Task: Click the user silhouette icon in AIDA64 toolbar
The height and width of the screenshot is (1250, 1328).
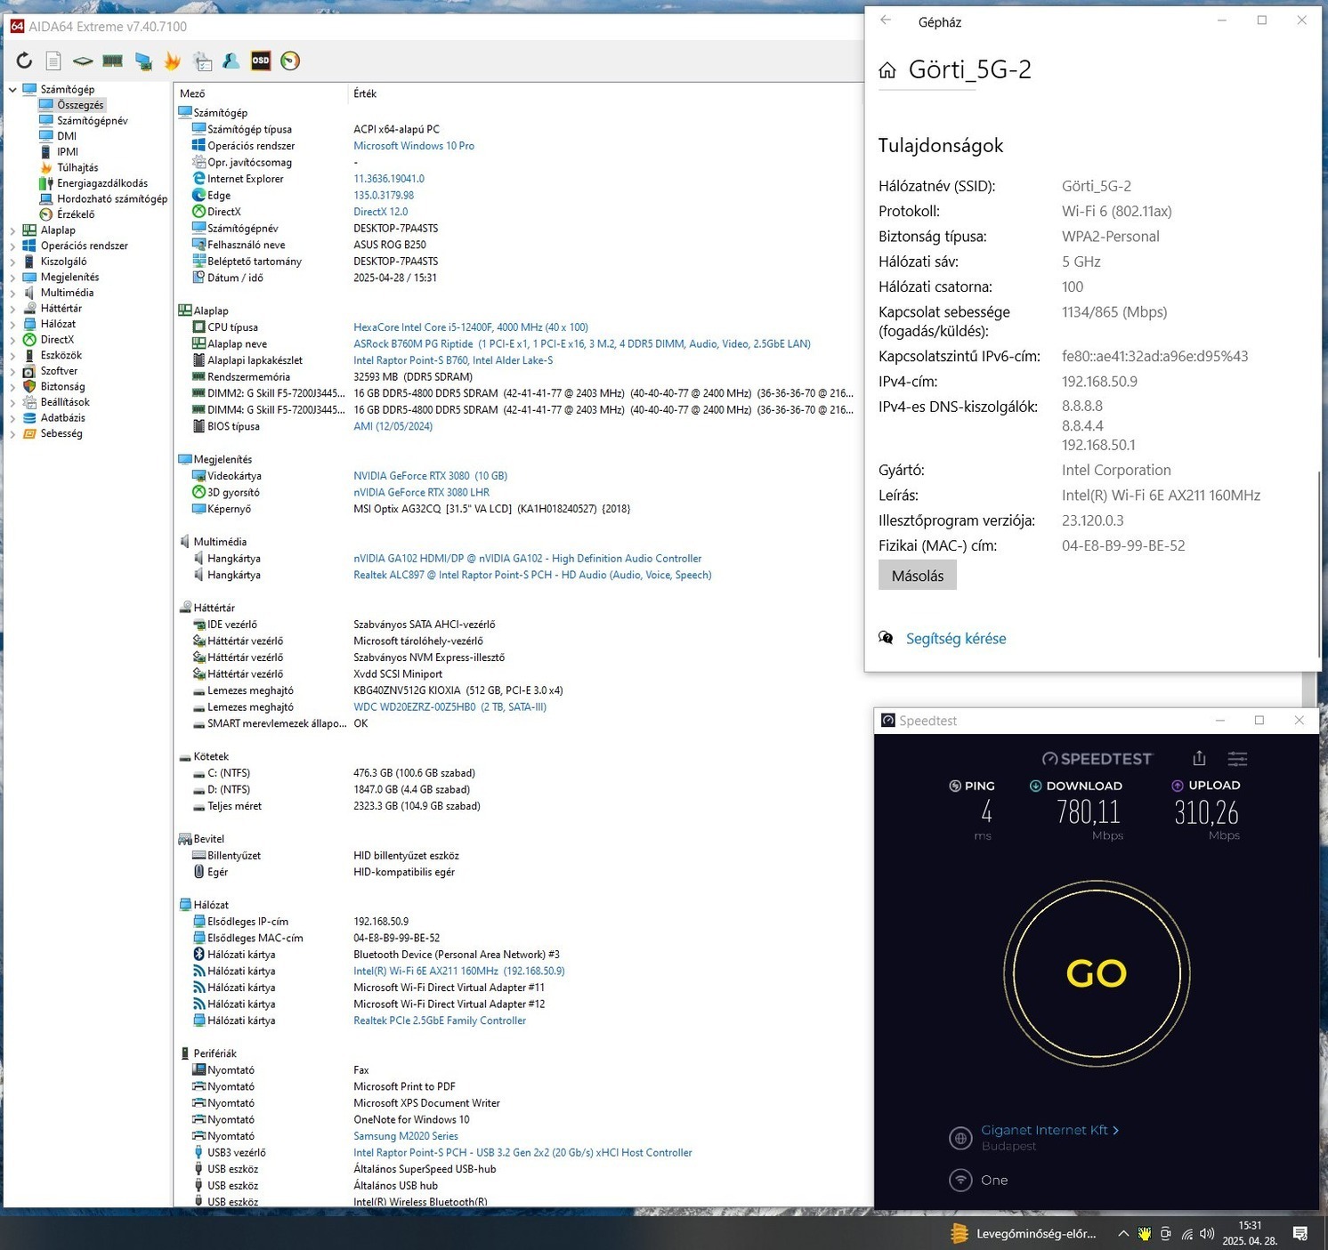Action: click(231, 60)
